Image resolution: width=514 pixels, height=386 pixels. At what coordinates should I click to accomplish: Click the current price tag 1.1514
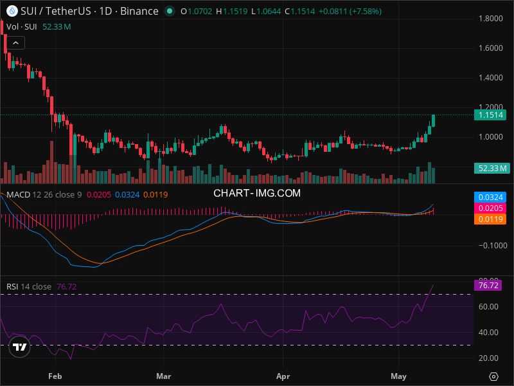point(490,115)
